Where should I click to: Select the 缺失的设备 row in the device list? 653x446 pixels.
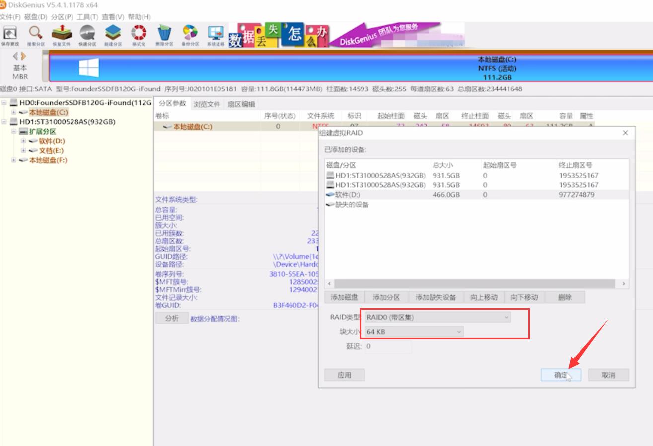477,205
